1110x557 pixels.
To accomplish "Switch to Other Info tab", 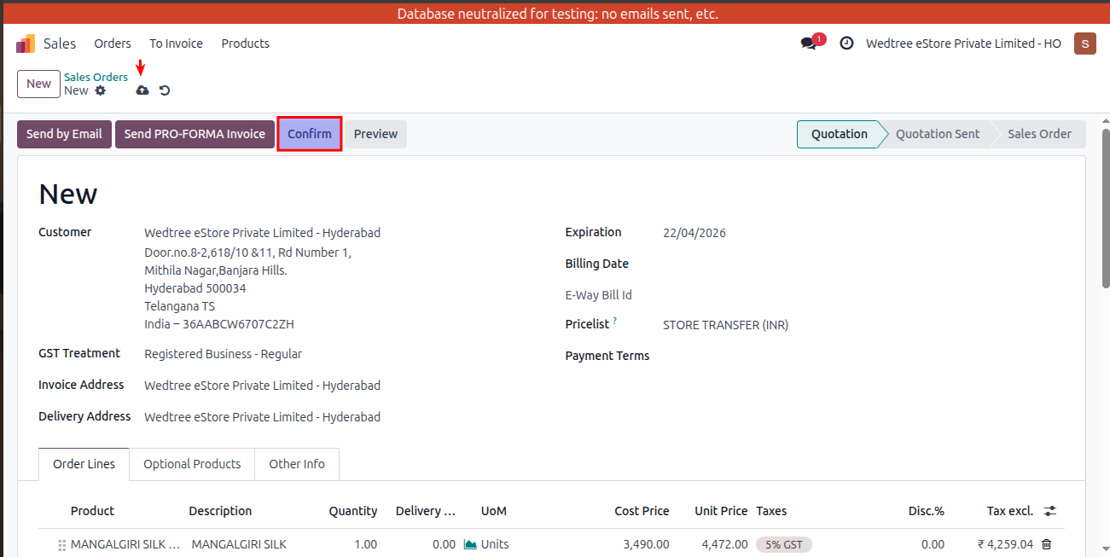I will pyautogui.click(x=297, y=464).
